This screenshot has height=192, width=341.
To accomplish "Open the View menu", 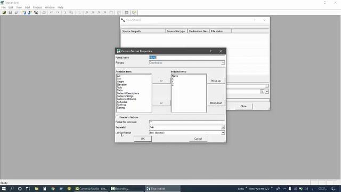I will (19, 7).
